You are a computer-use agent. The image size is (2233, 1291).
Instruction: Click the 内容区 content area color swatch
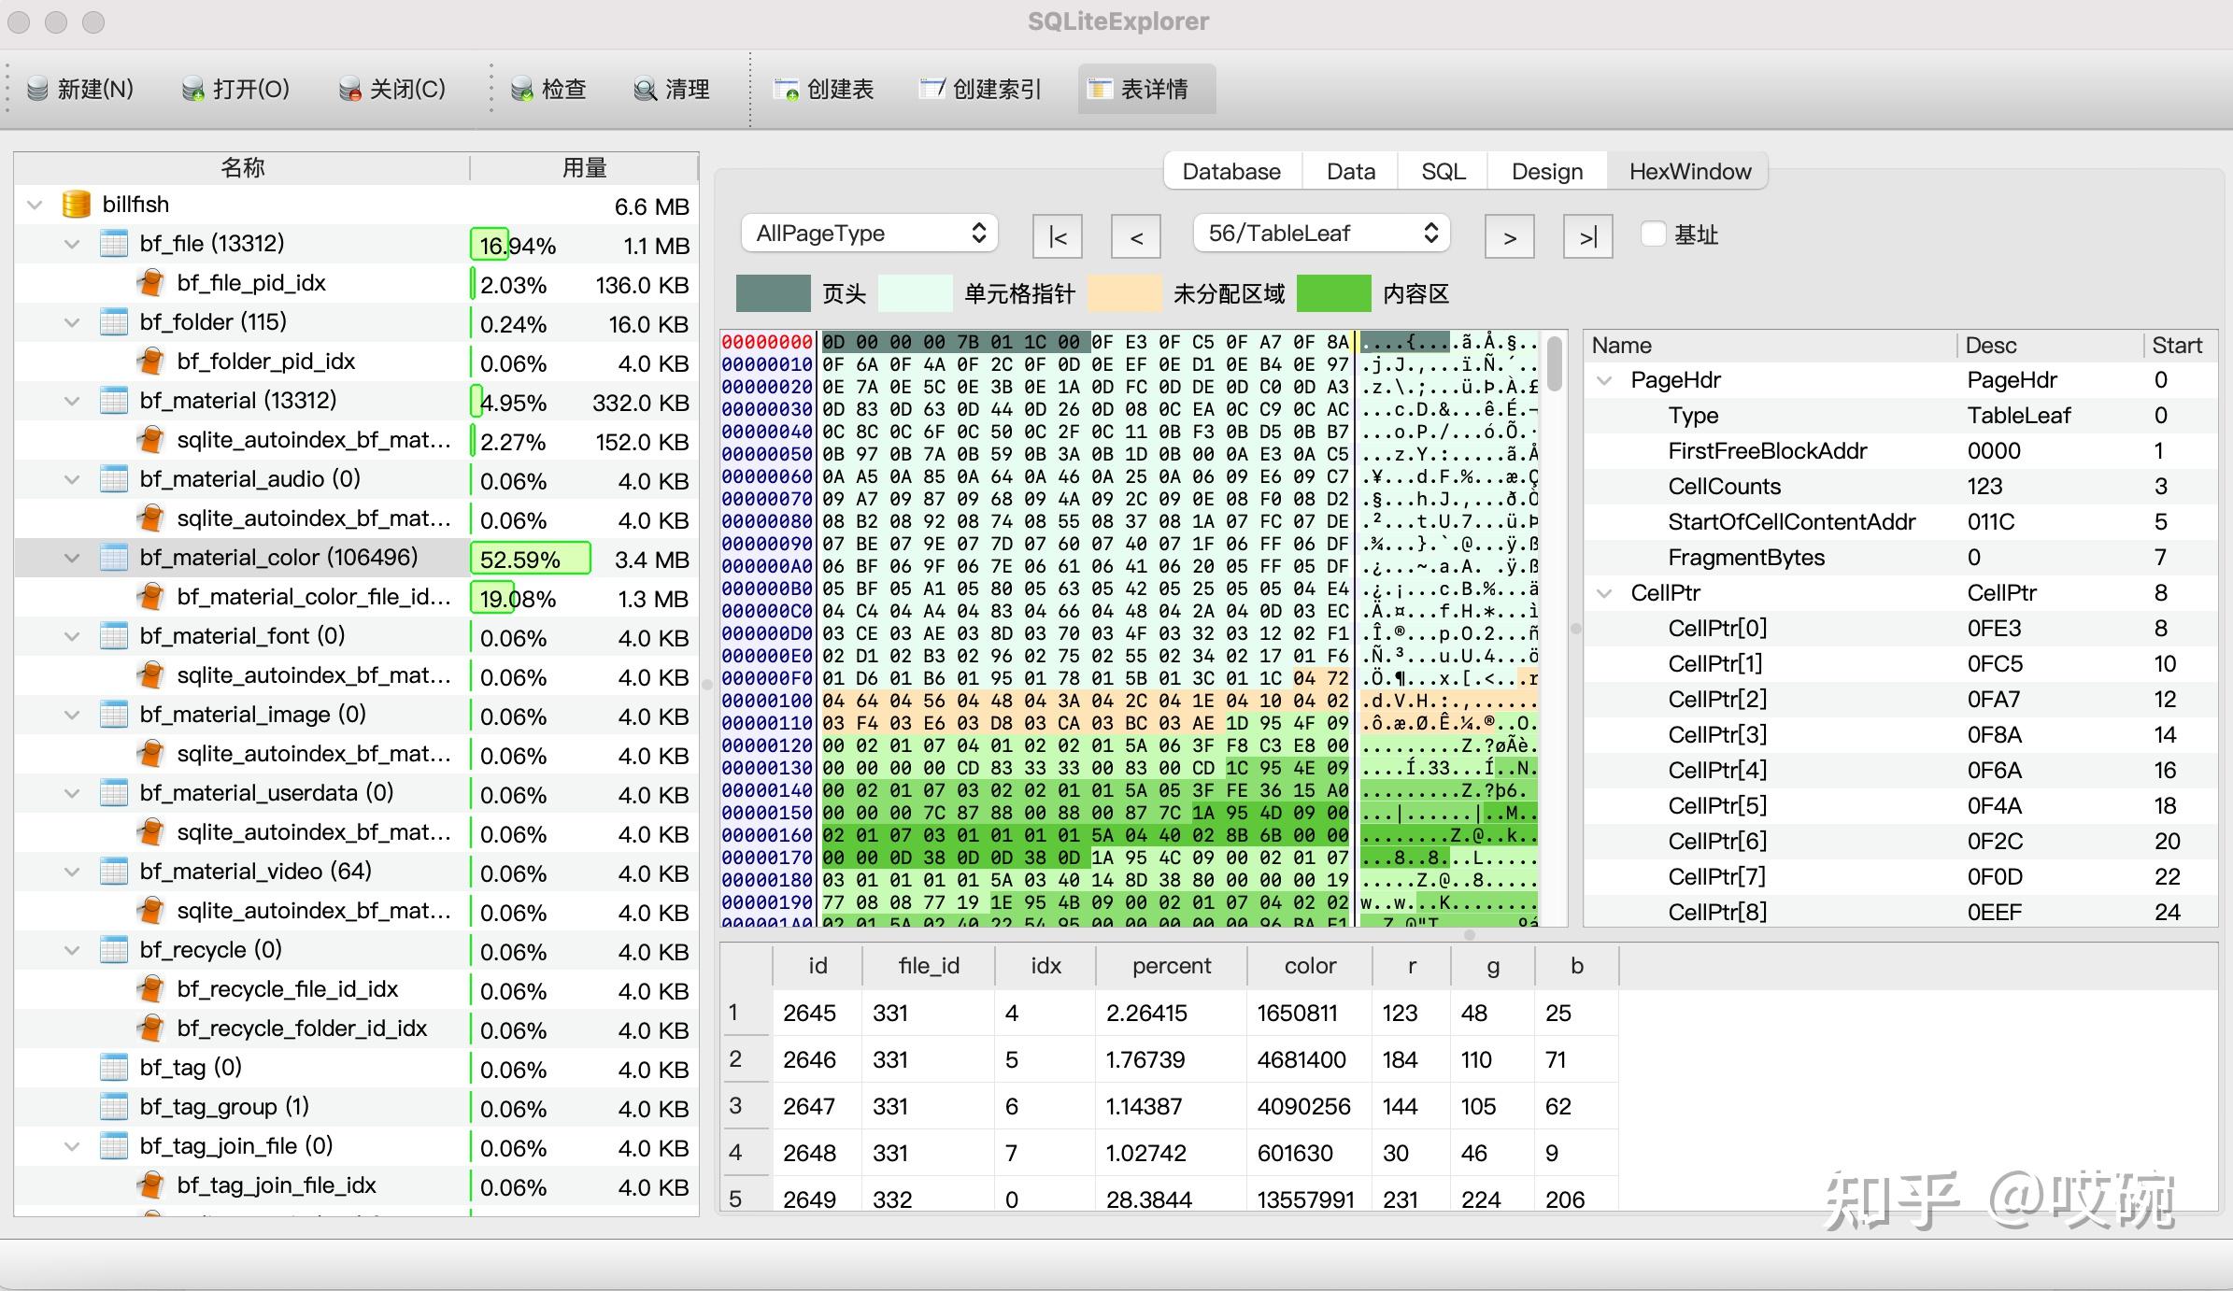tap(1334, 293)
